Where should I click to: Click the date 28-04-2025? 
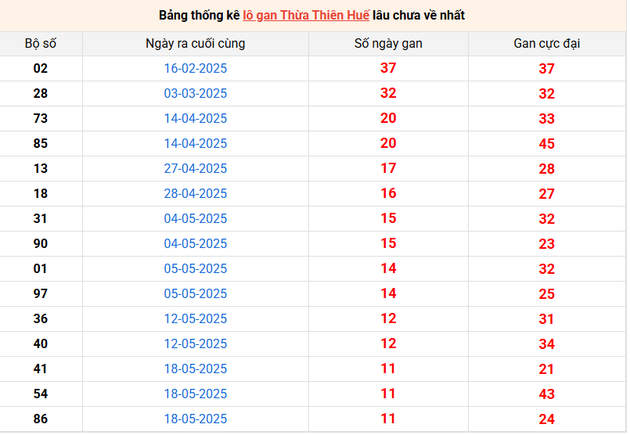(x=195, y=194)
